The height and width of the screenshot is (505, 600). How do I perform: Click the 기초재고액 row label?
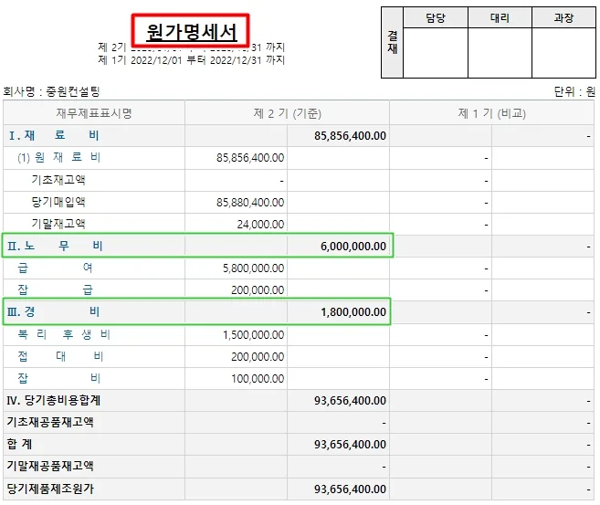tap(58, 179)
